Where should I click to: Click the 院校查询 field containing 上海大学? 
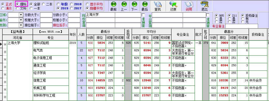pyautogui.click(x=100, y=15)
